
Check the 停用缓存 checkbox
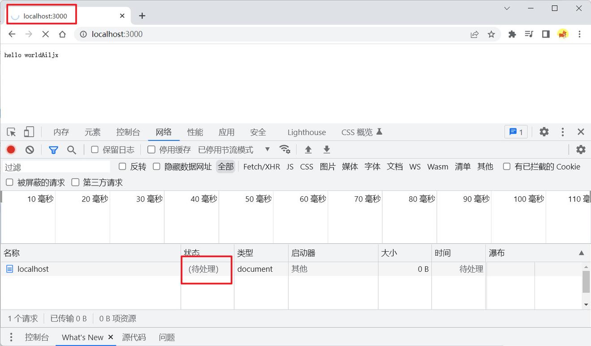pos(151,150)
